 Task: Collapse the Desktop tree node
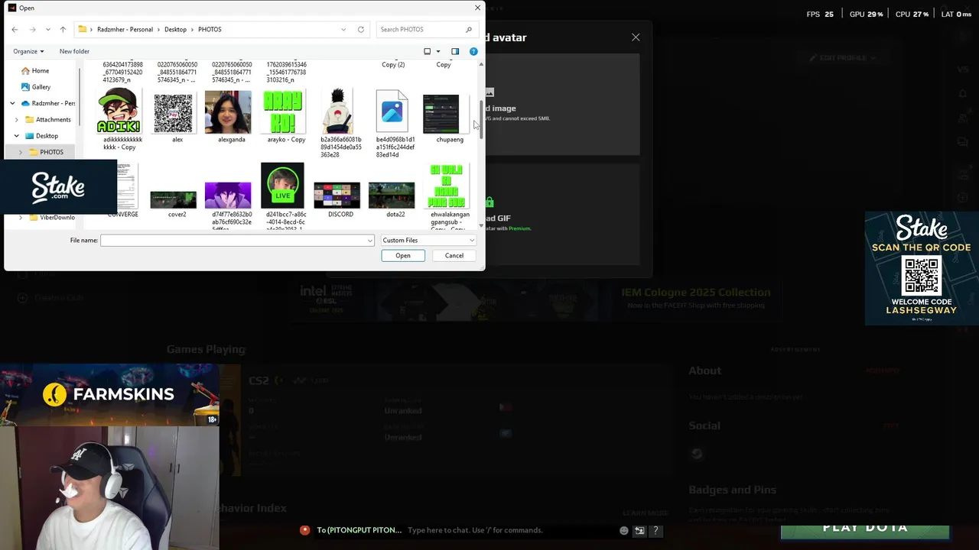[17, 136]
